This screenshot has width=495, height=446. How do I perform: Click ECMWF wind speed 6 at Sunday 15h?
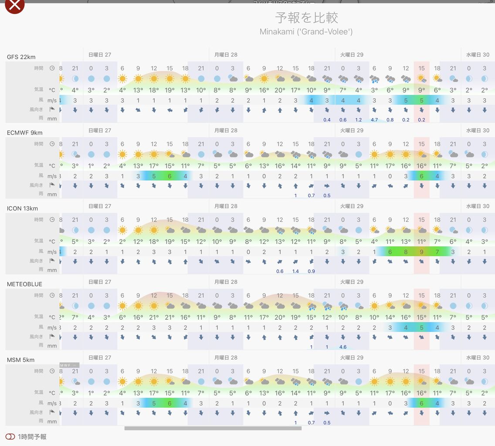click(x=170, y=176)
